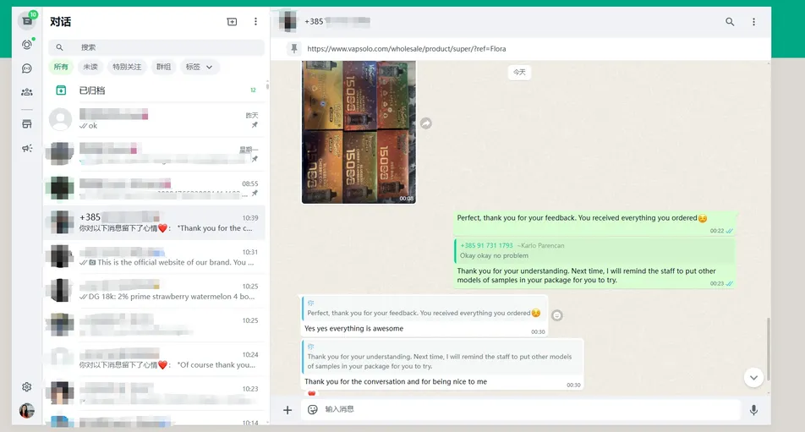Open the chat list three-dot menu

pyautogui.click(x=255, y=21)
